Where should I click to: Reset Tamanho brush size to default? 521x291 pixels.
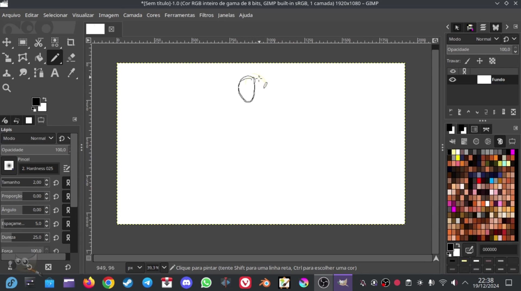[x=56, y=183]
